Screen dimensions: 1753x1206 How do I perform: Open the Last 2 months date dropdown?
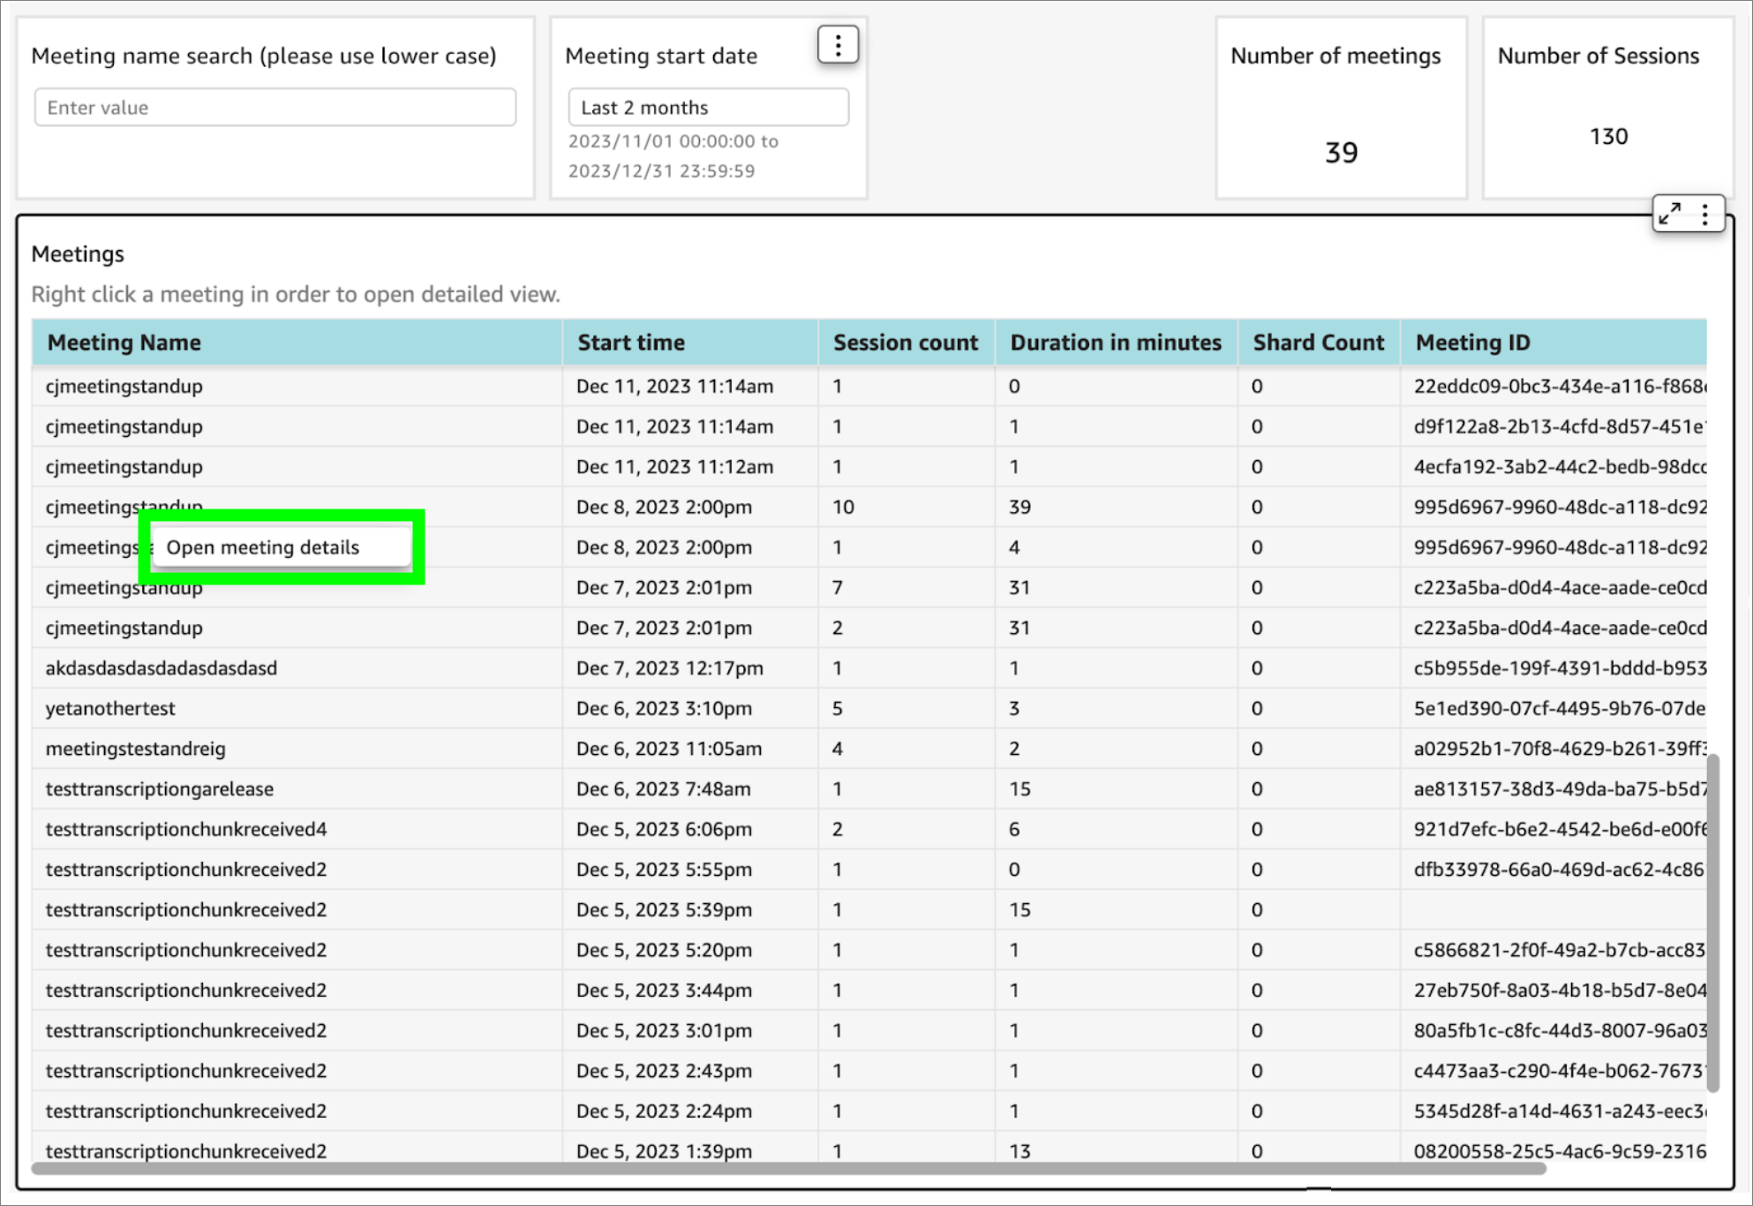[x=708, y=108]
